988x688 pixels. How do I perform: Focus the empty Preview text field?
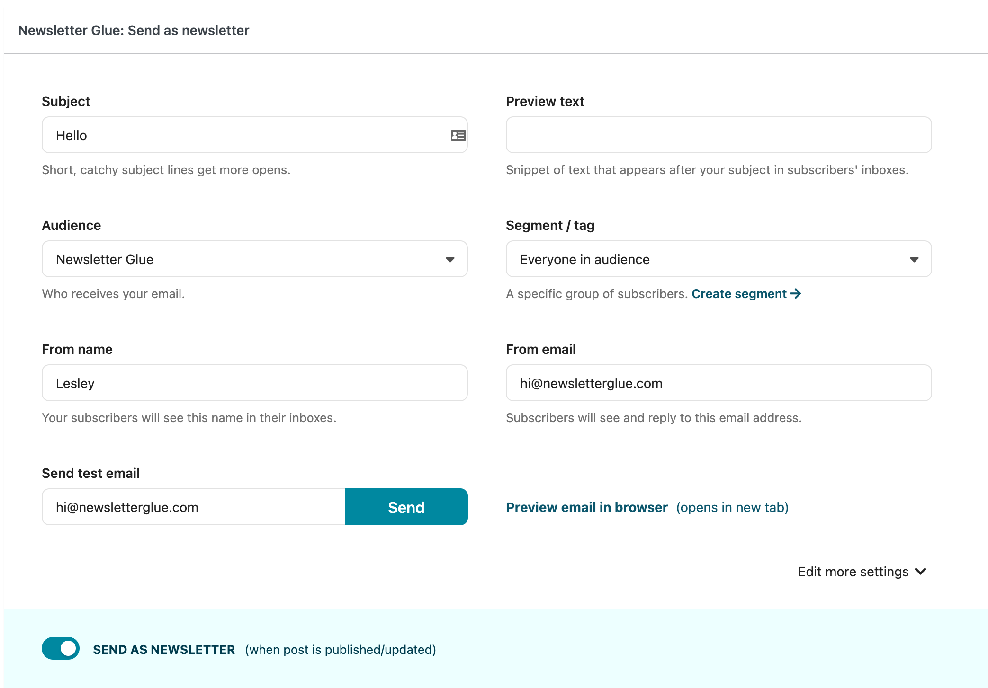719,135
